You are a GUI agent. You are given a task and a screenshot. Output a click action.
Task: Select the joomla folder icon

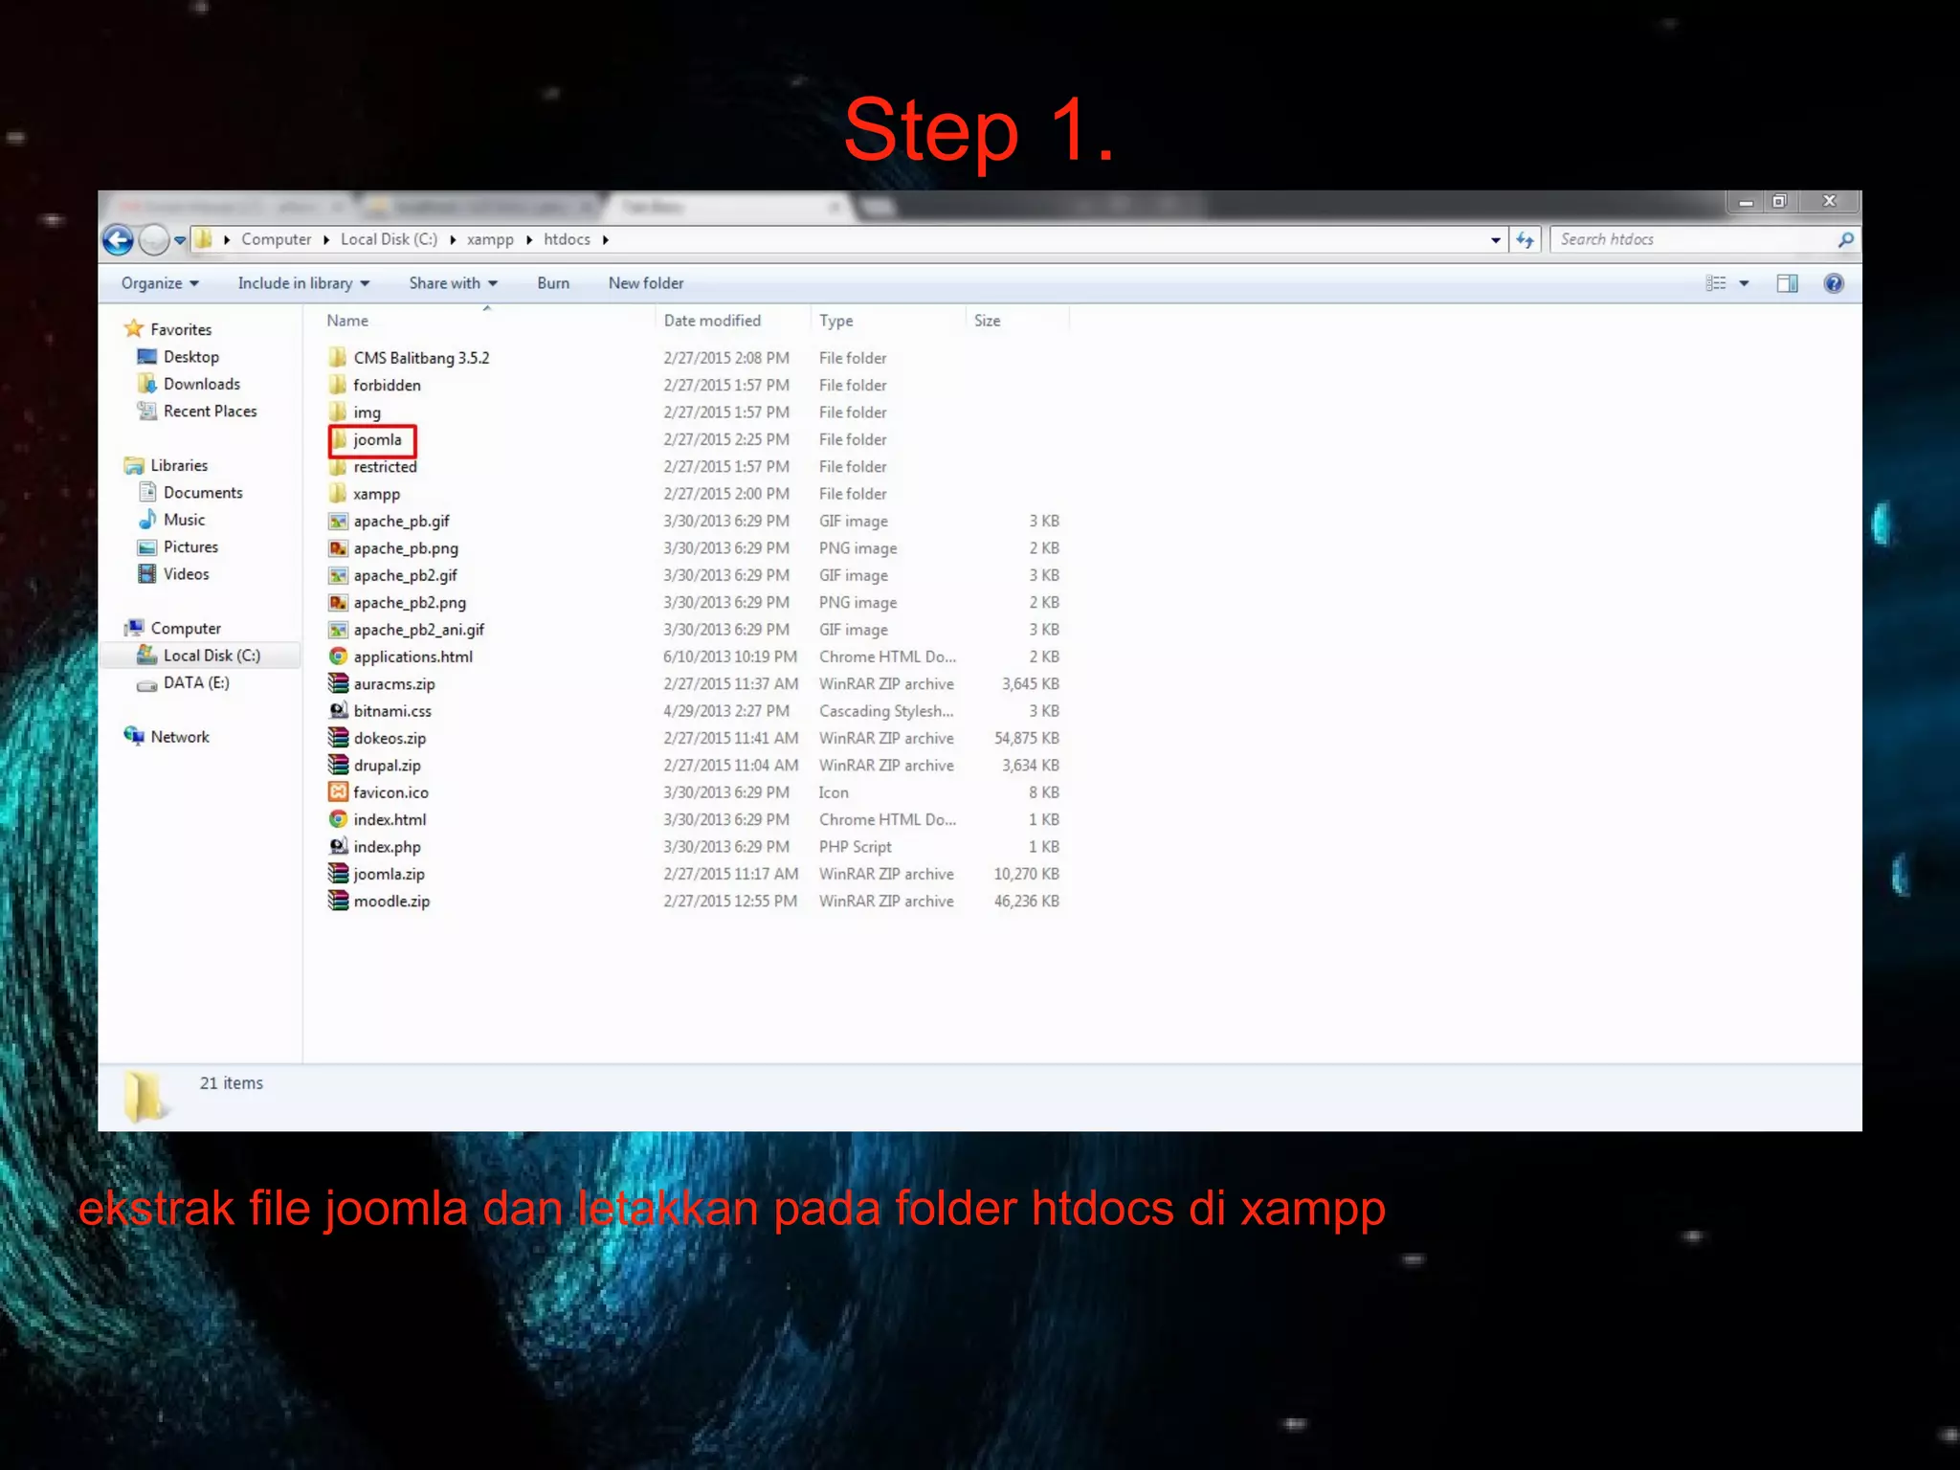tap(339, 439)
